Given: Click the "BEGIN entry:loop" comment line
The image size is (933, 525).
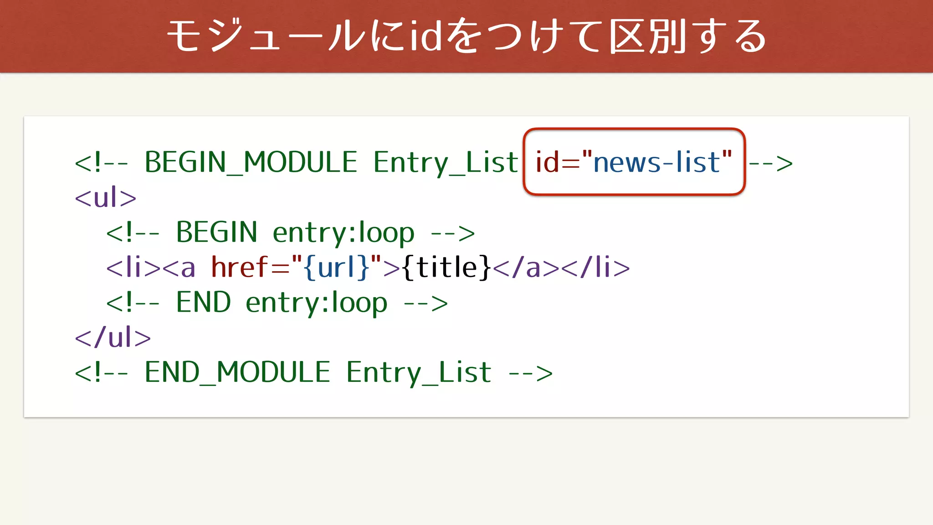Looking at the screenshot, I should [x=291, y=233].
